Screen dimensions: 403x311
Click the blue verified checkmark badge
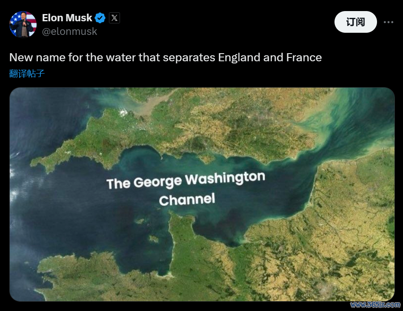[100, 18]
